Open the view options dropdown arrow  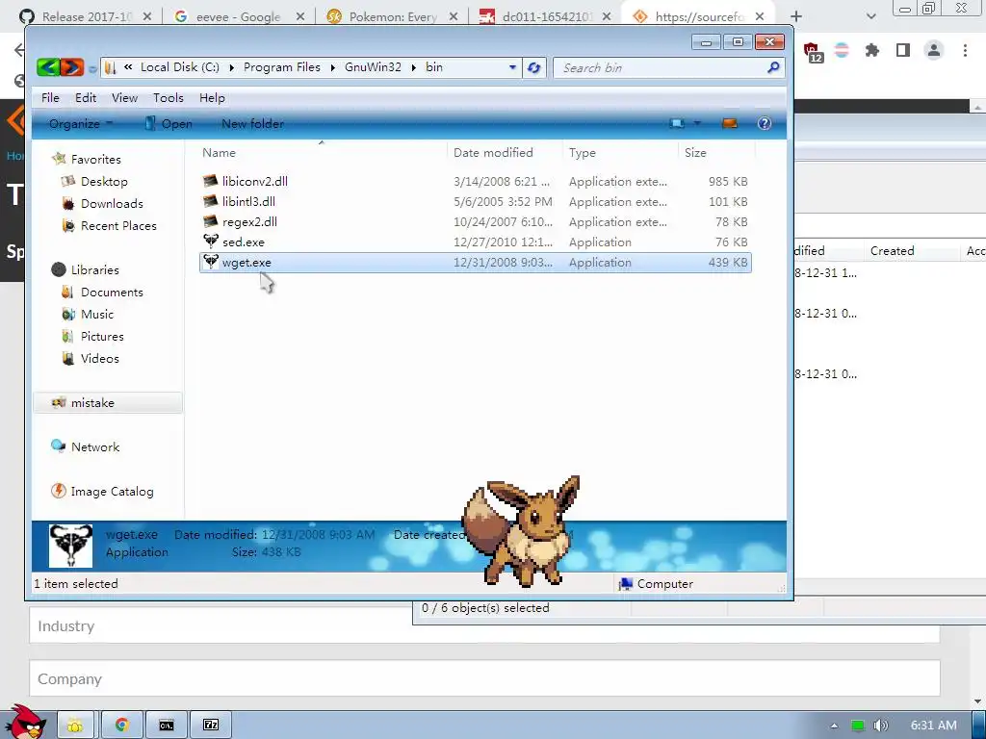click(x=697, y=123)
